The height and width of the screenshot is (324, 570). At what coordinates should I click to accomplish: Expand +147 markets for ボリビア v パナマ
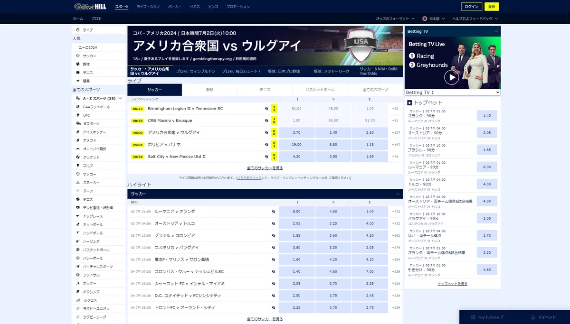tap(396, 144)
